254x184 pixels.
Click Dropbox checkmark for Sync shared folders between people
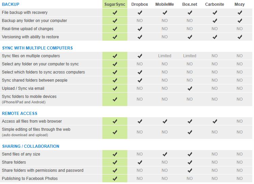click(140, 80)
